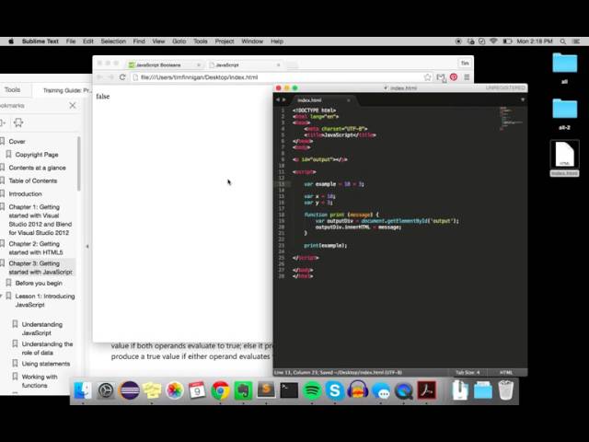Switch to the JavaScript tab in Chrome

pyautogui.click(x=245, y=64)
